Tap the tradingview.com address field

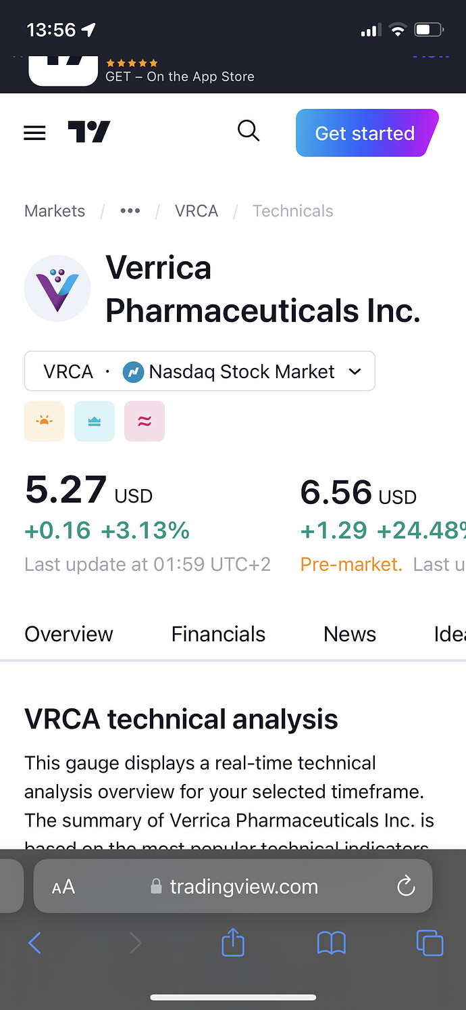[232, 886]
